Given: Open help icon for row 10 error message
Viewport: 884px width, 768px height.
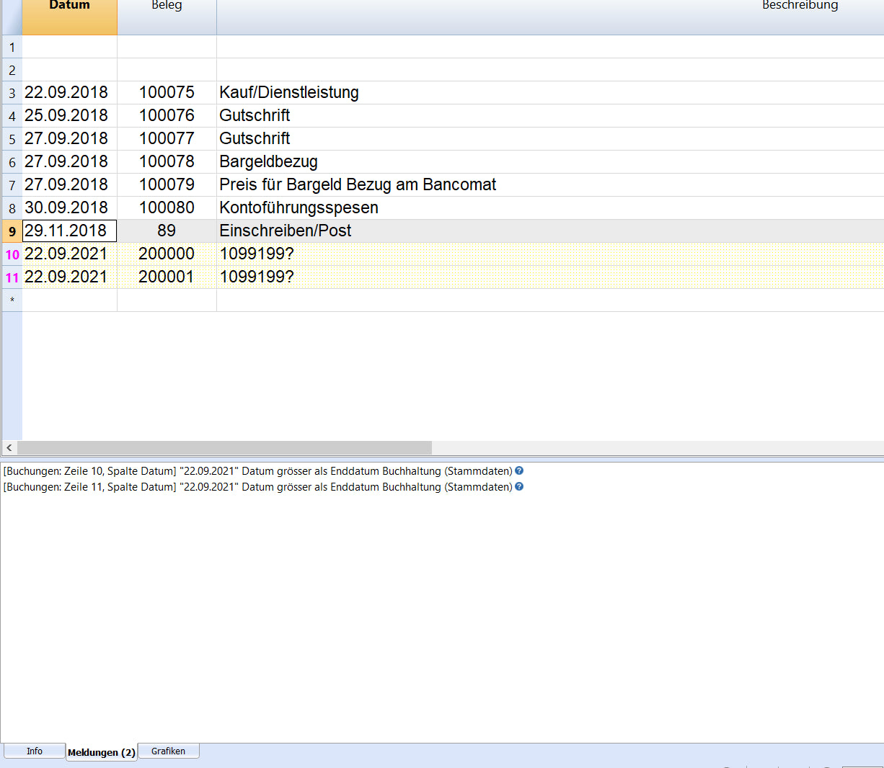Looking at the screenshot, I should [519, 471].
